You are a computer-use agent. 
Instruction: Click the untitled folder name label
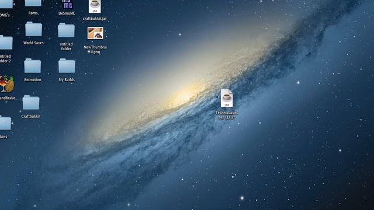(66, 47)
